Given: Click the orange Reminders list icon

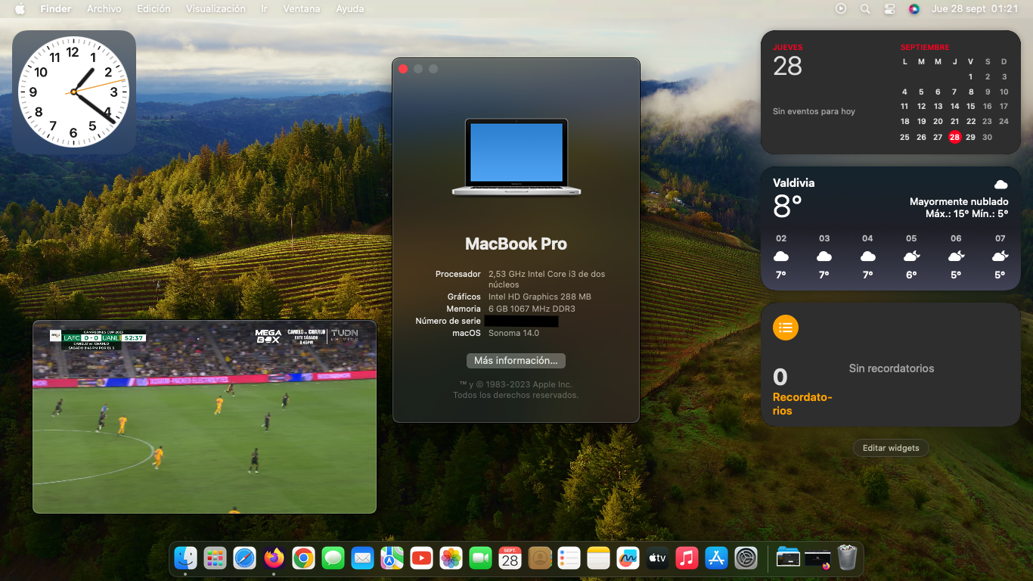Looking at the screenshot, I should 786,328.
